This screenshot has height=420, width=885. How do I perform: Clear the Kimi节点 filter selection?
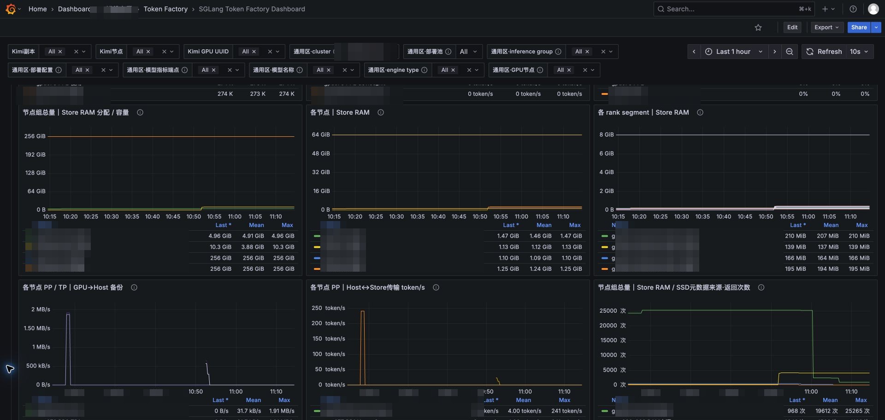pyautogui.click(x=164, y=52)
